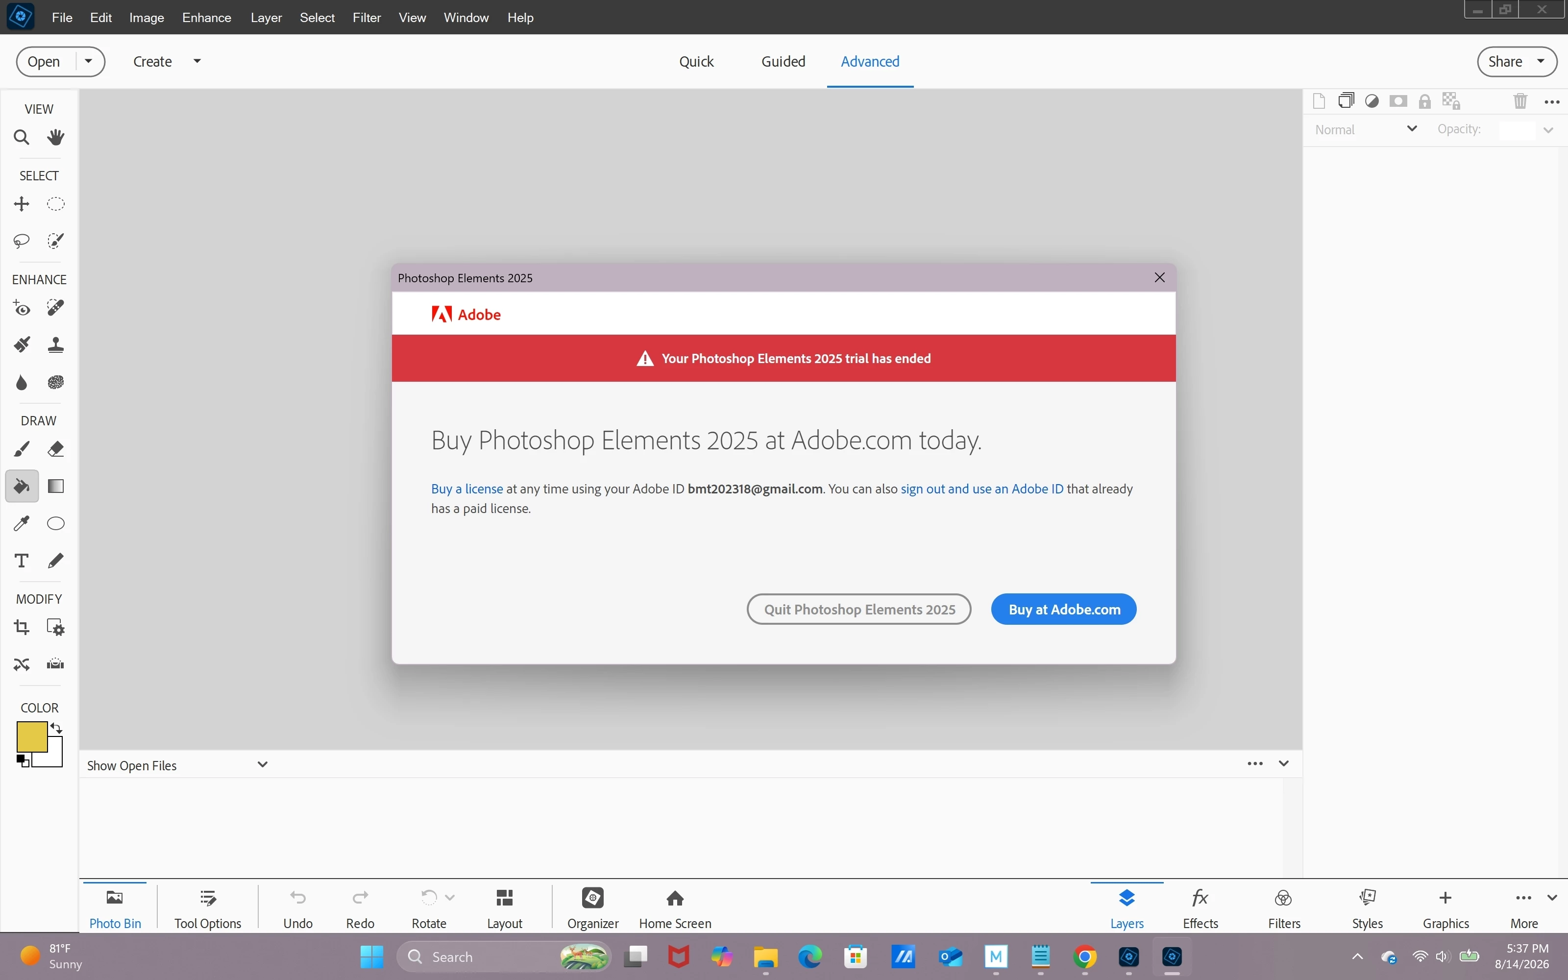The image size is (1568, 980).
Task: Select the Hand tool
Action: (56, 137)
